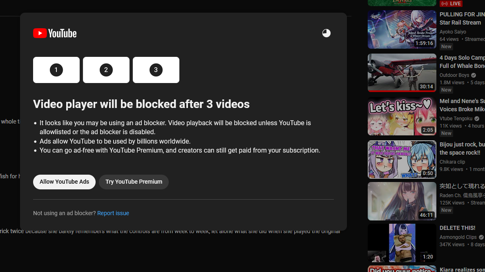The width and height of the screenshot is (485, 272).
Task: Click the 46:11 duration label
Action: (x=426, y=215)
